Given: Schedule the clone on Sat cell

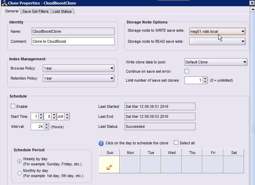Looking at the screenshot, I should 234,164.
